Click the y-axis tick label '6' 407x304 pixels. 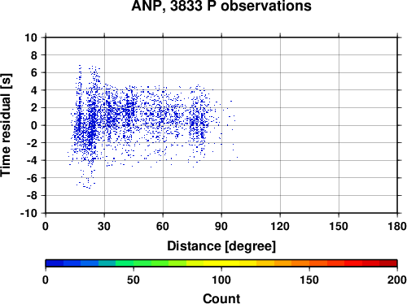tap(34, 72)
